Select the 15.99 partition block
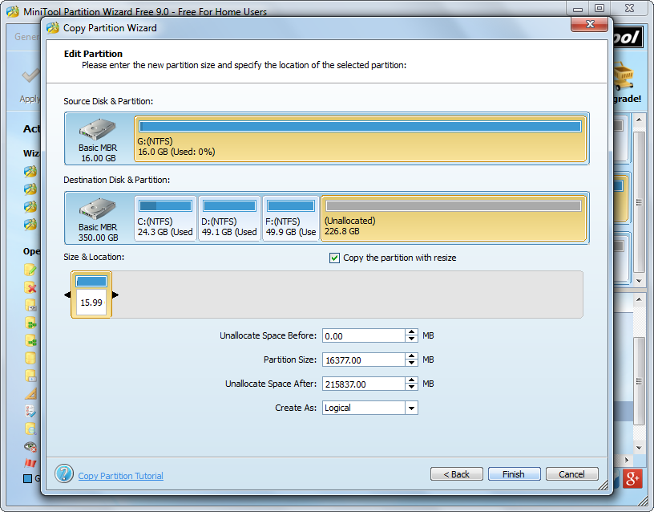This screenshot has width=654, height=512. point(91,295)
